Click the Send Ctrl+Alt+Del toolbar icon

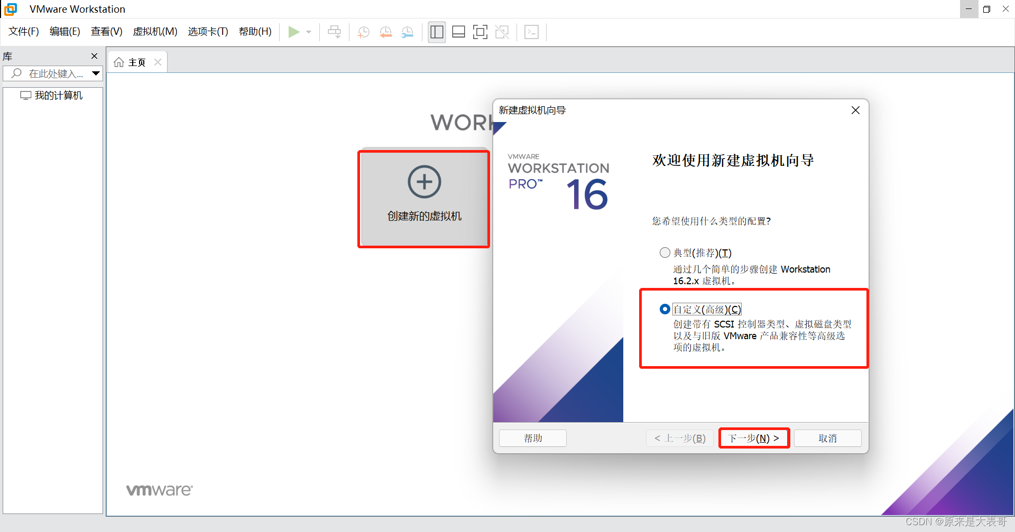(x=334, y=32)
